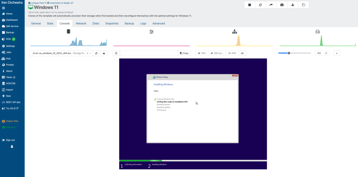Click the Stop VM square icon

250,5
